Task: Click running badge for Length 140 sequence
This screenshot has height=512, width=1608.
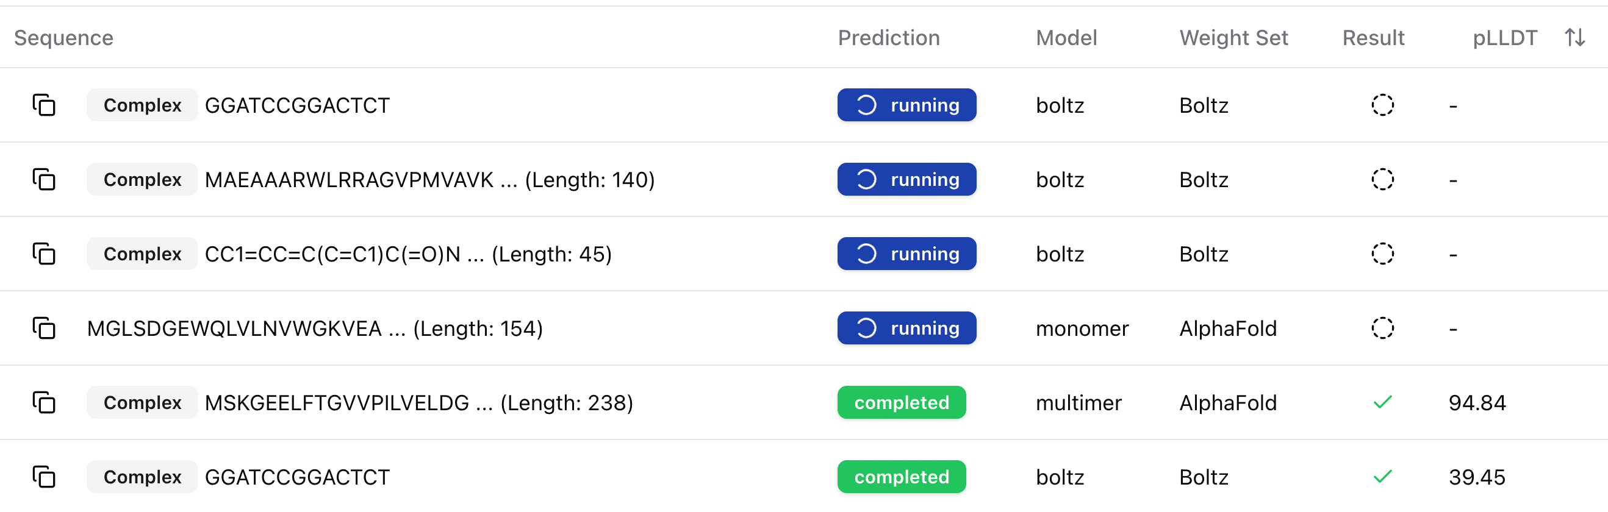Action: coord(906,180)
